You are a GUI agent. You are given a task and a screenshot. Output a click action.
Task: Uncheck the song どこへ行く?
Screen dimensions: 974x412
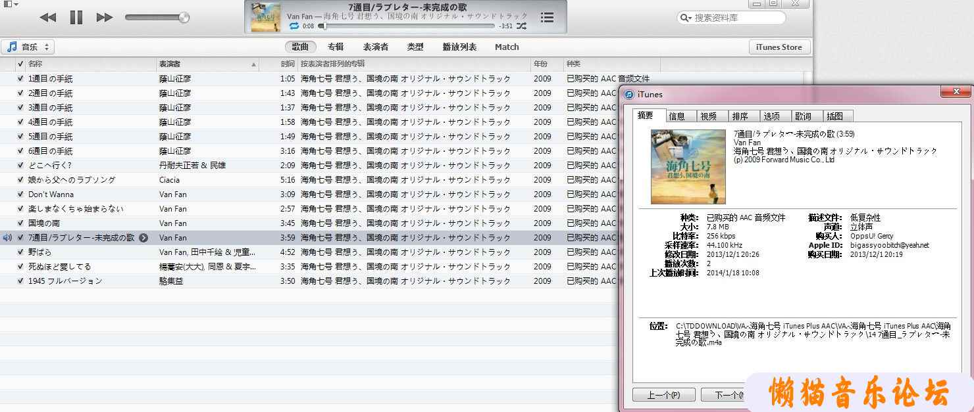tap(20, 166)
